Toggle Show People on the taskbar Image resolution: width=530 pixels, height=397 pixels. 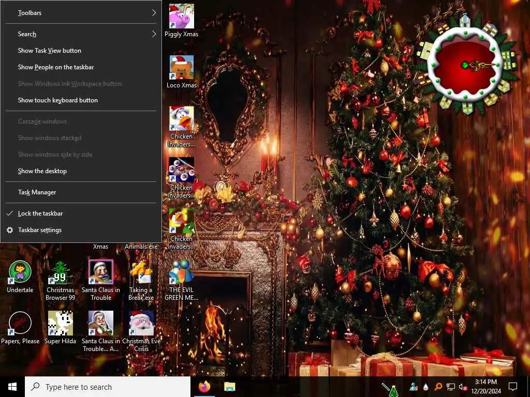click(81, 67)
